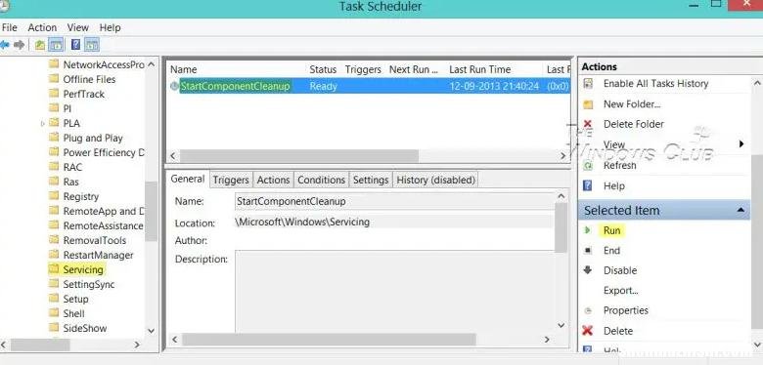Click the Forward arrow toolbar icon

pos(19,45)
